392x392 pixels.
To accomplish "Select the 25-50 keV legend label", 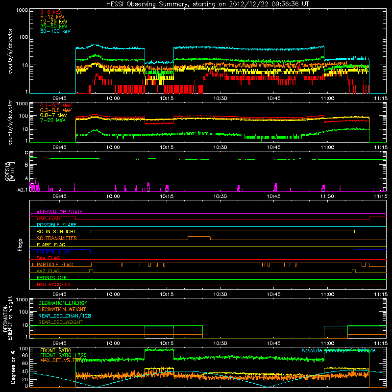I will (54, 26).
